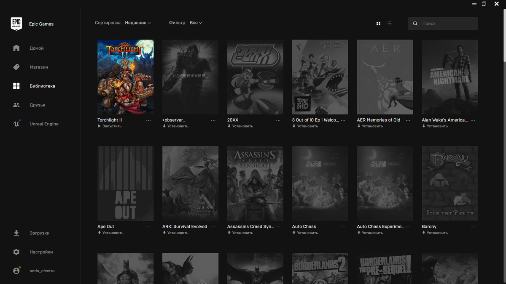Open the seda_electro account label
This screenshot has width=506, height=284.
(x=42, y=271)
